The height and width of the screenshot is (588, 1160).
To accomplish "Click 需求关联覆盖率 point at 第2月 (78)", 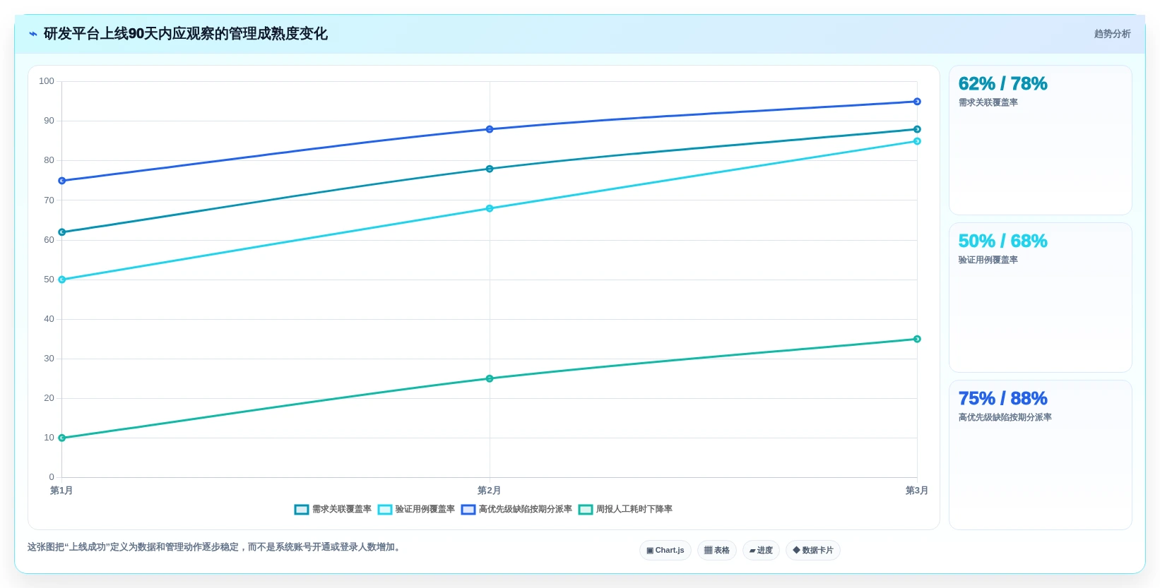I will click(490, 169).
